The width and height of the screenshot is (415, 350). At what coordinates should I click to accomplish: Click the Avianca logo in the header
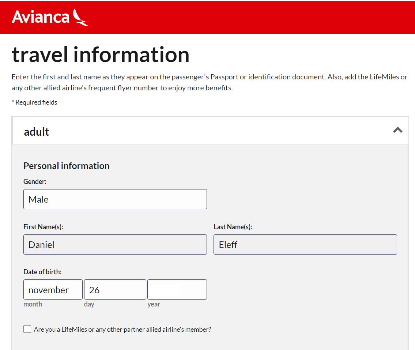point(50,17)
